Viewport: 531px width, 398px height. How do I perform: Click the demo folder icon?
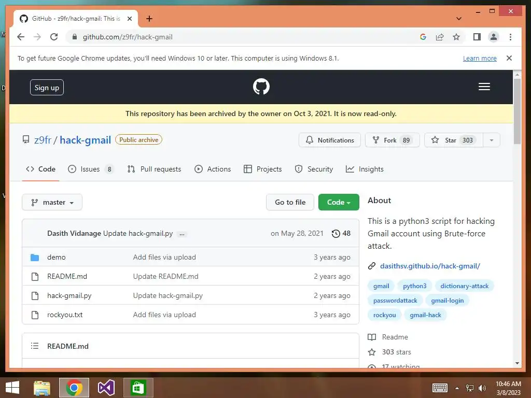tap(35, 257)
